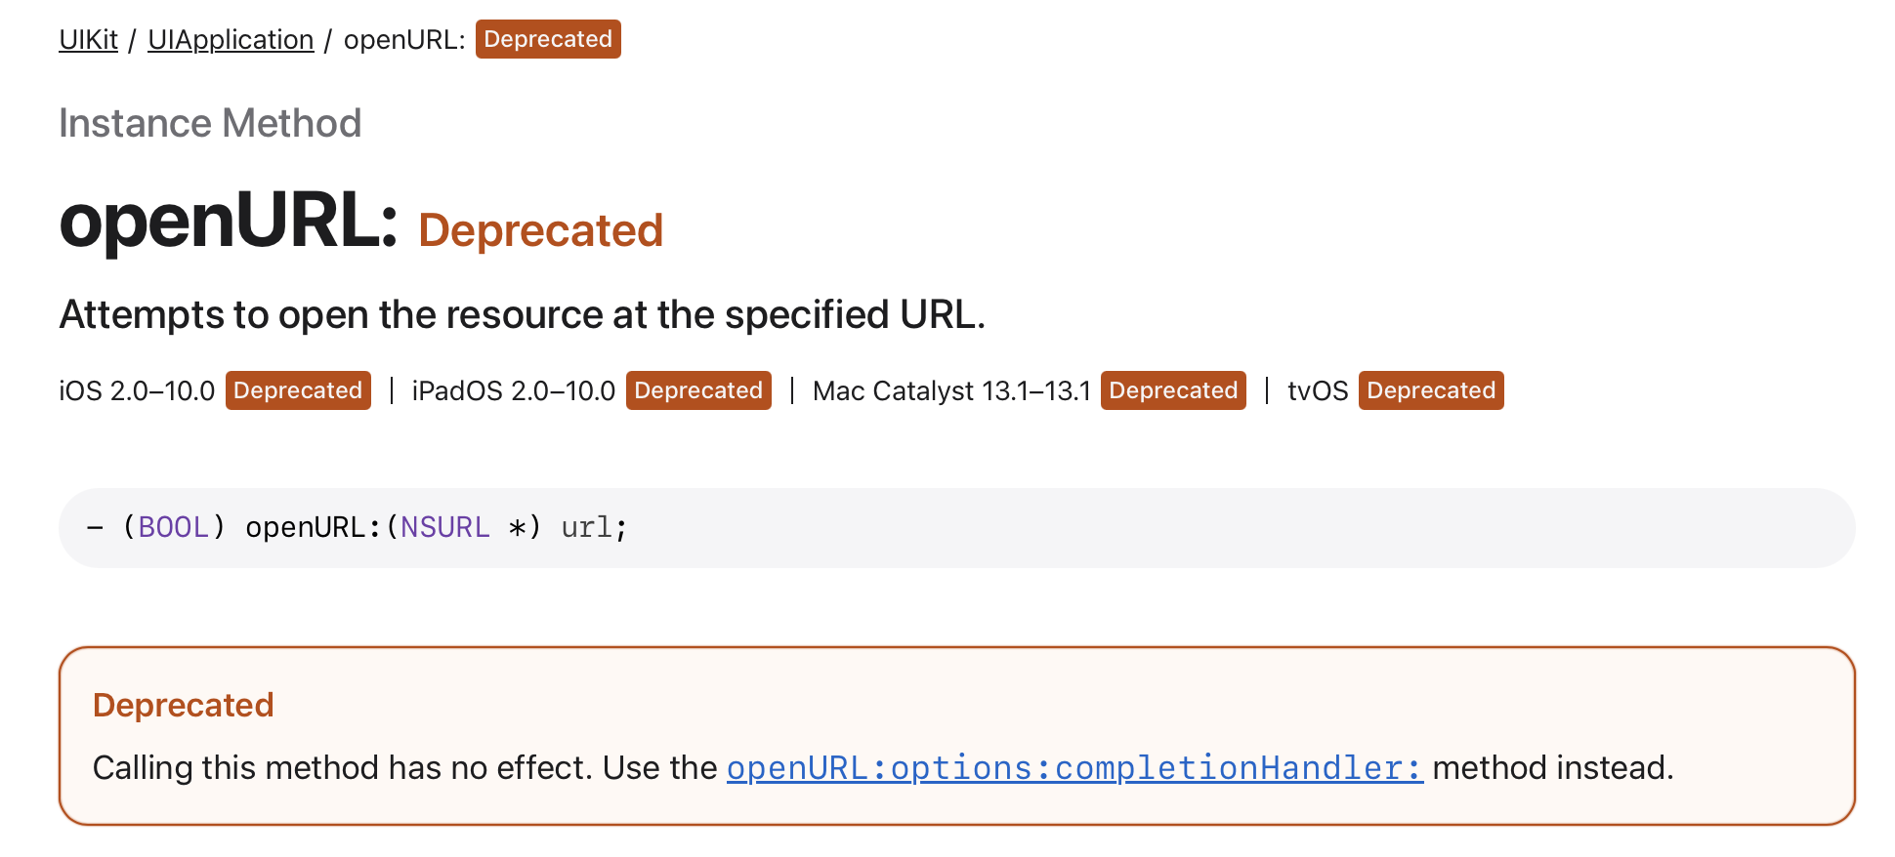1895x857 pixels.
Task: Click the tvOS availability label
Action: (x=1318, y=391)
